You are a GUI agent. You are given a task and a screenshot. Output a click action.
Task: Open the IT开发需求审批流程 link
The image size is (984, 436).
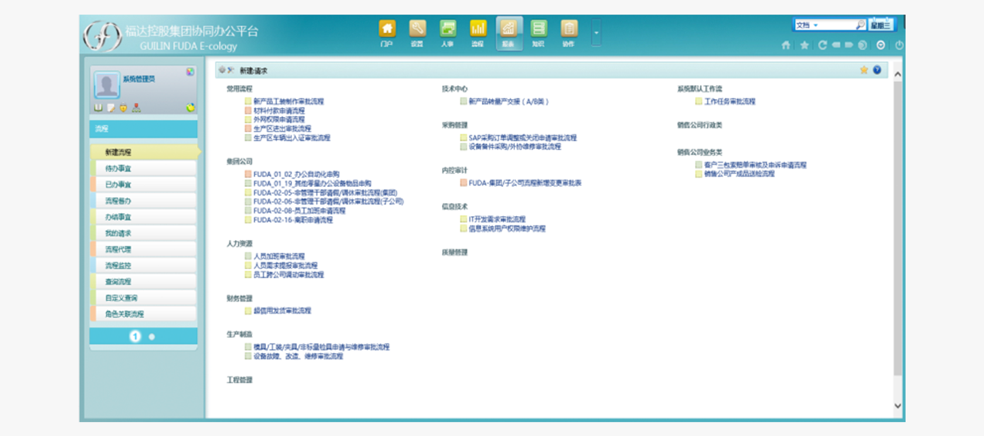[x=497, y=219]
